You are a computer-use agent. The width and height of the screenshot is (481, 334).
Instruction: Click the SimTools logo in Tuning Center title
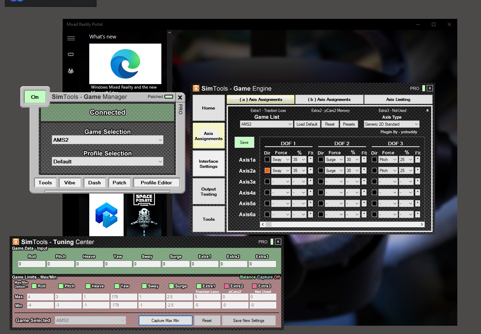point(16,242)
